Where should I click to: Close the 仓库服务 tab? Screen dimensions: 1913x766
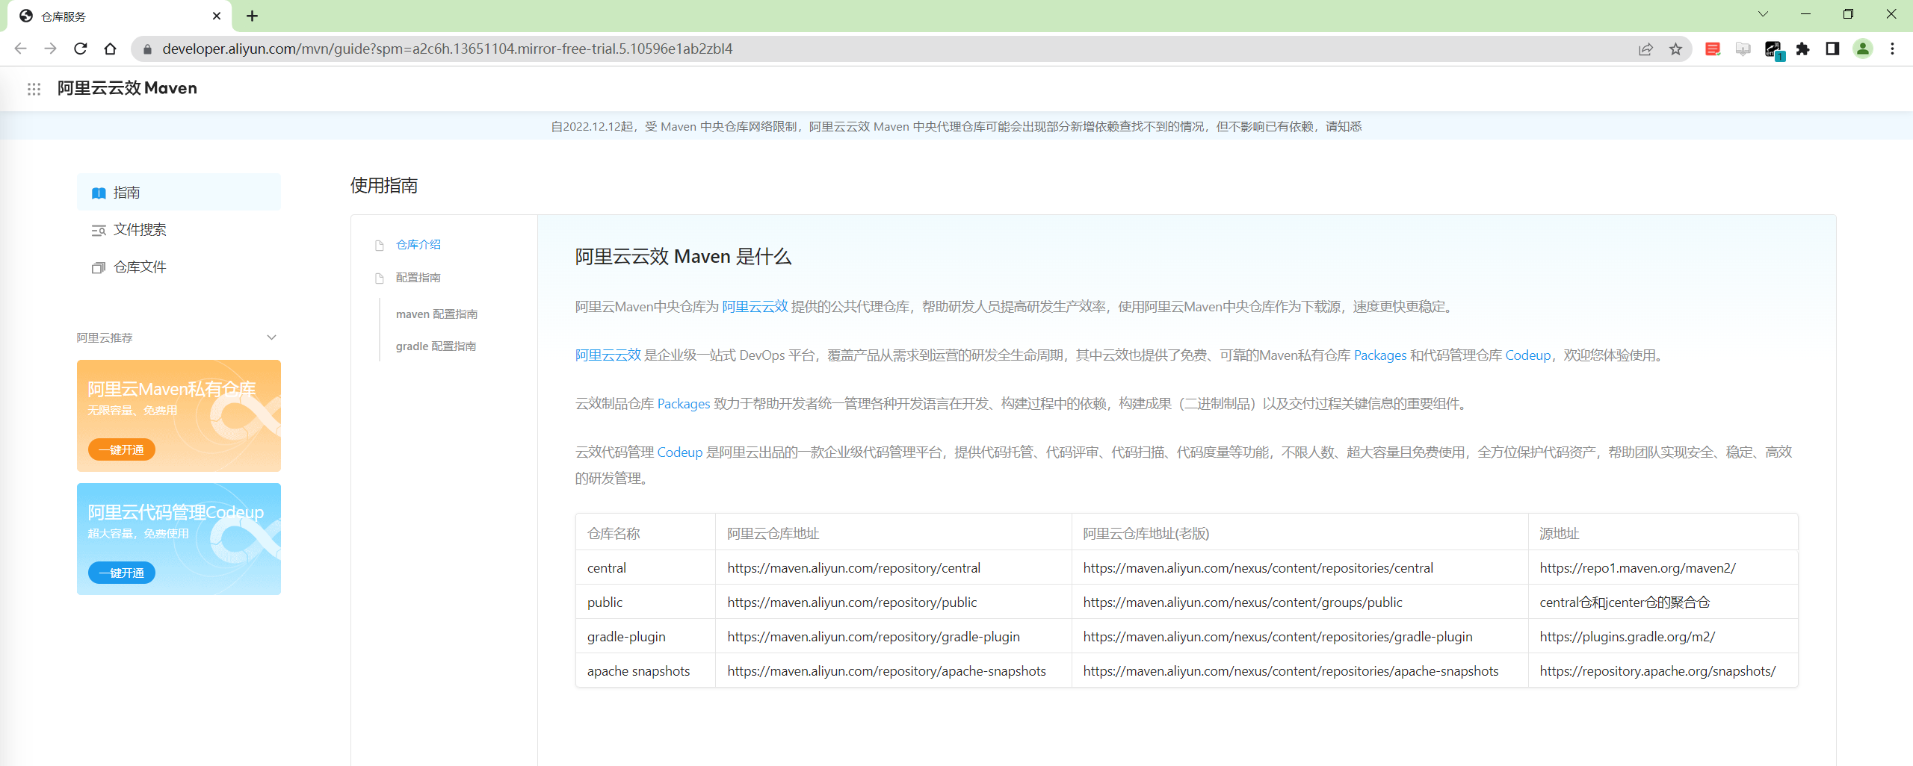[217, 16]
